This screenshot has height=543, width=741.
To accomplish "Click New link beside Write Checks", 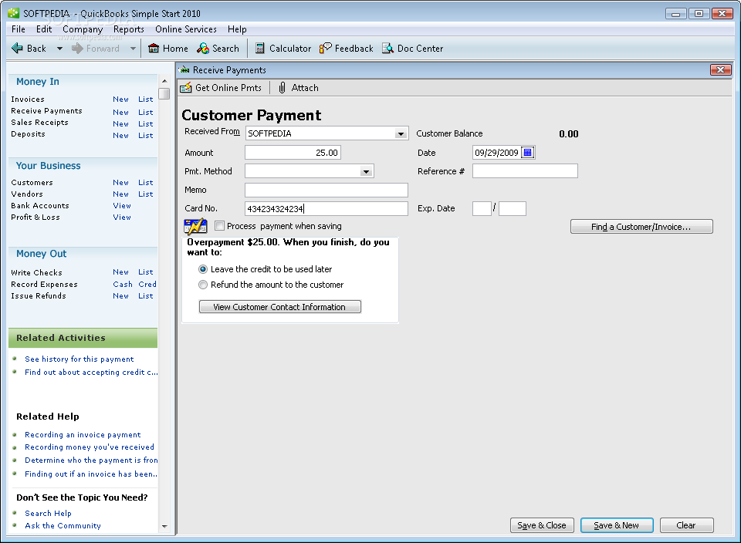I will click(x=120, y=272).
